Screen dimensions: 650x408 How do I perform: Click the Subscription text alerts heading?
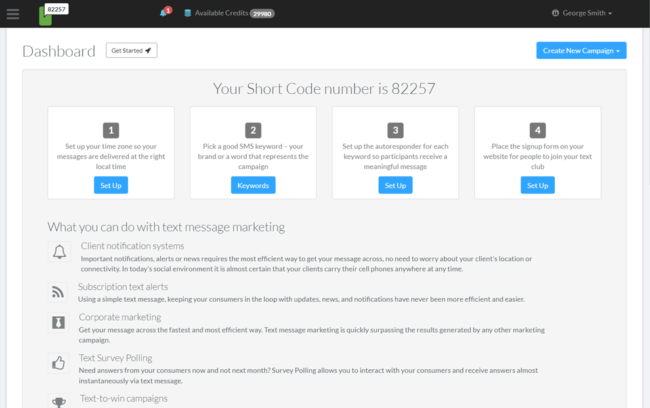[123, 287]
